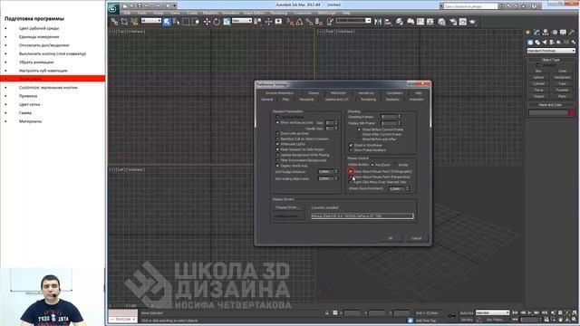Activate the Select and Rotate tool
This screenshot has width=580, height=326.
(x=217, y=22)
